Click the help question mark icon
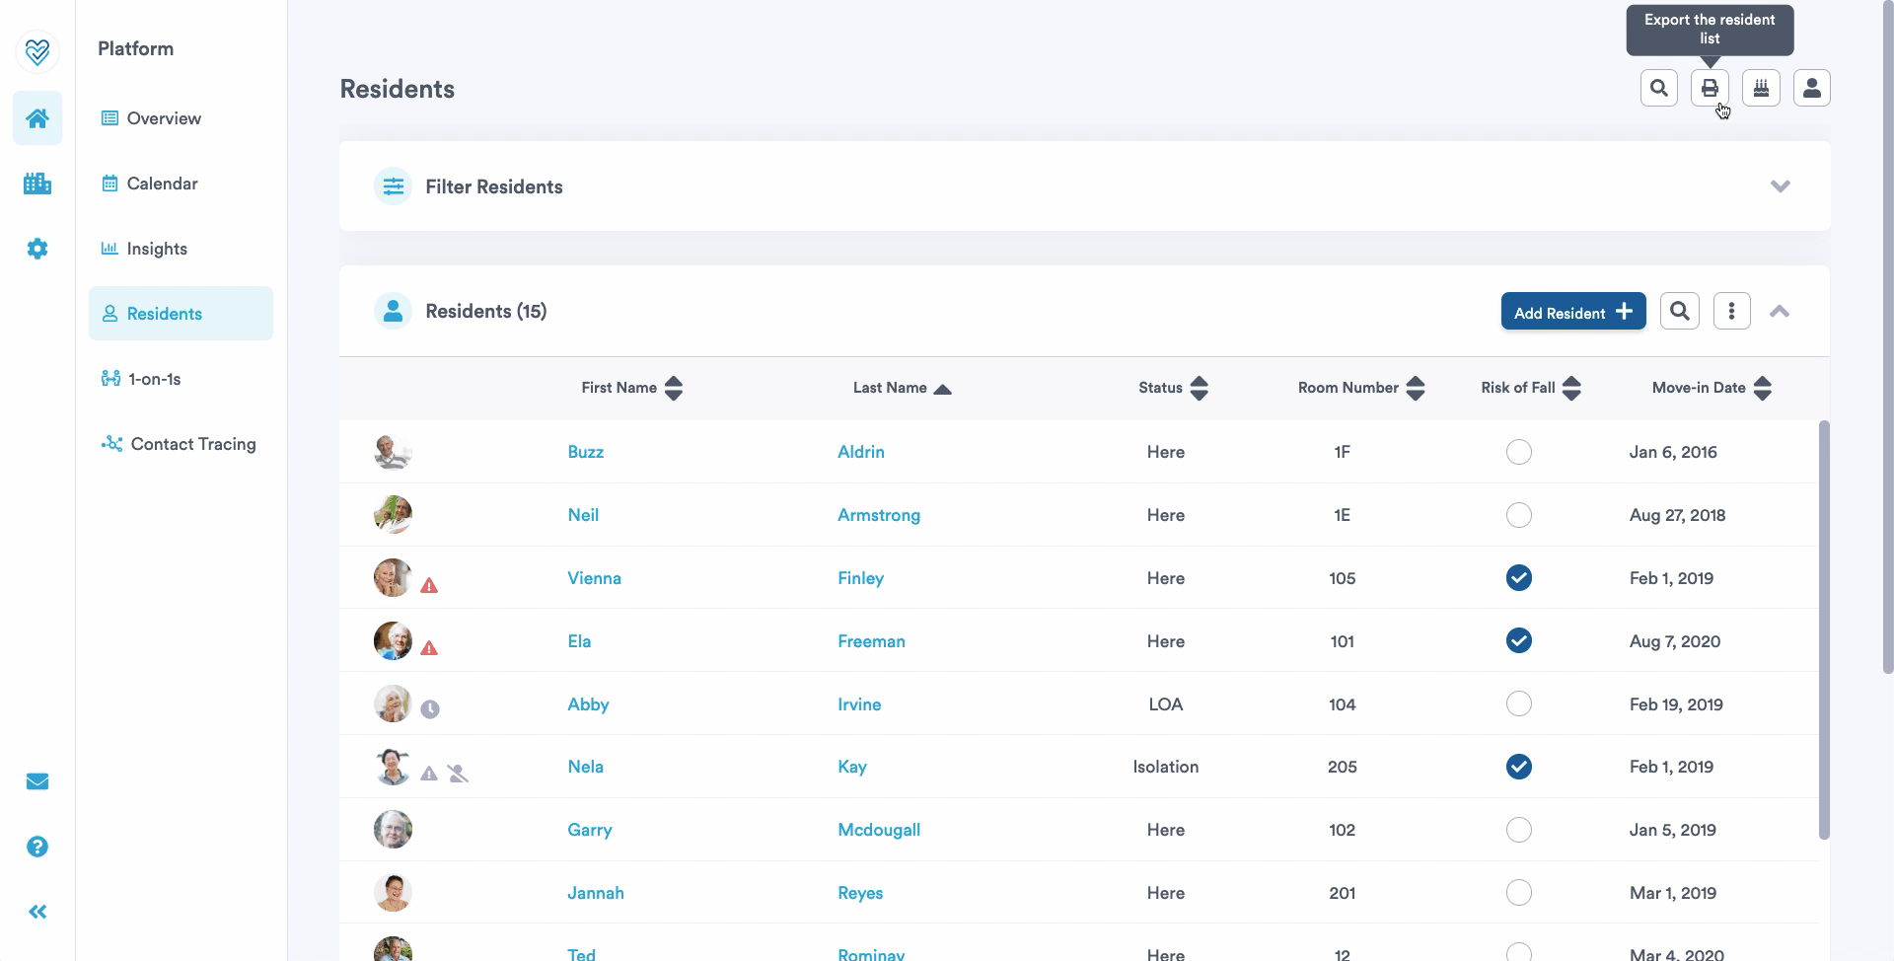 (37, 847)
